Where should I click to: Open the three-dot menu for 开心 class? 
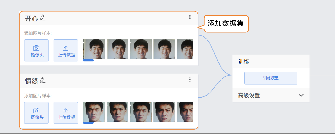[x=190, y=17]
